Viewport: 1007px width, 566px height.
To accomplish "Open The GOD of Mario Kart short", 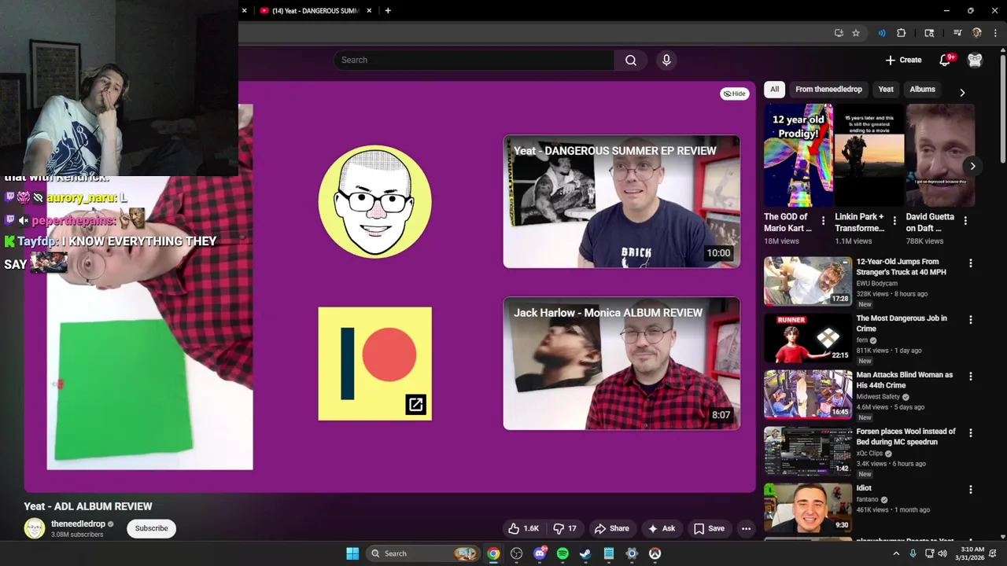I will pyautogui.click(x=798, y=156).
